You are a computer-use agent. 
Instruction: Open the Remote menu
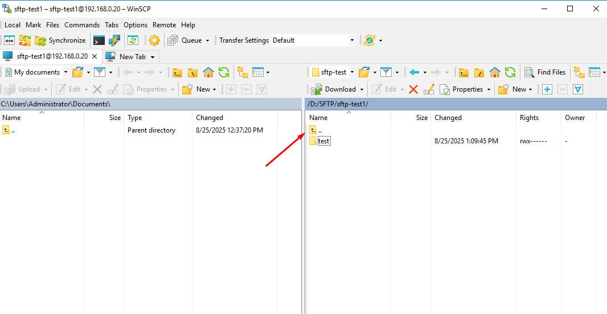164,25
